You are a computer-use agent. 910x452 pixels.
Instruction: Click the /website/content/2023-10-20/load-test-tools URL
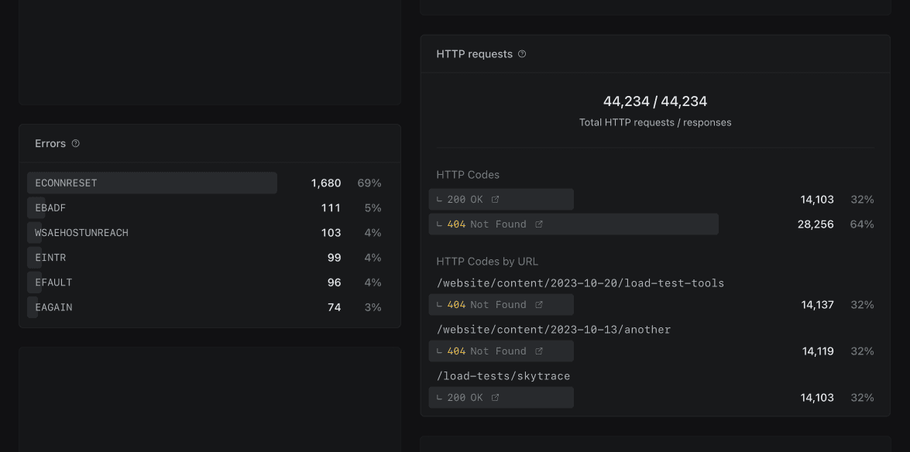[x=579, y=282]
